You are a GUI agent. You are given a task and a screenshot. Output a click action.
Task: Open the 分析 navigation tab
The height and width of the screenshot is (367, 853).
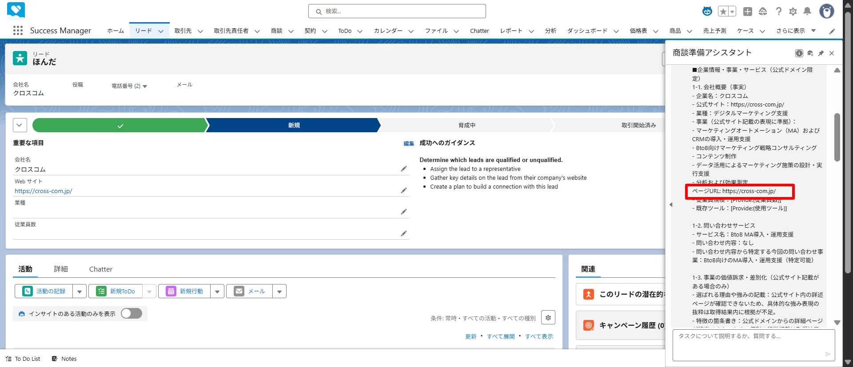point(551,31)
